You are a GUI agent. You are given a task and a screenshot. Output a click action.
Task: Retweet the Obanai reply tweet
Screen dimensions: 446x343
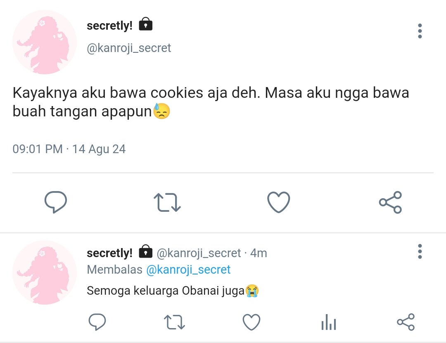[174, 322]
